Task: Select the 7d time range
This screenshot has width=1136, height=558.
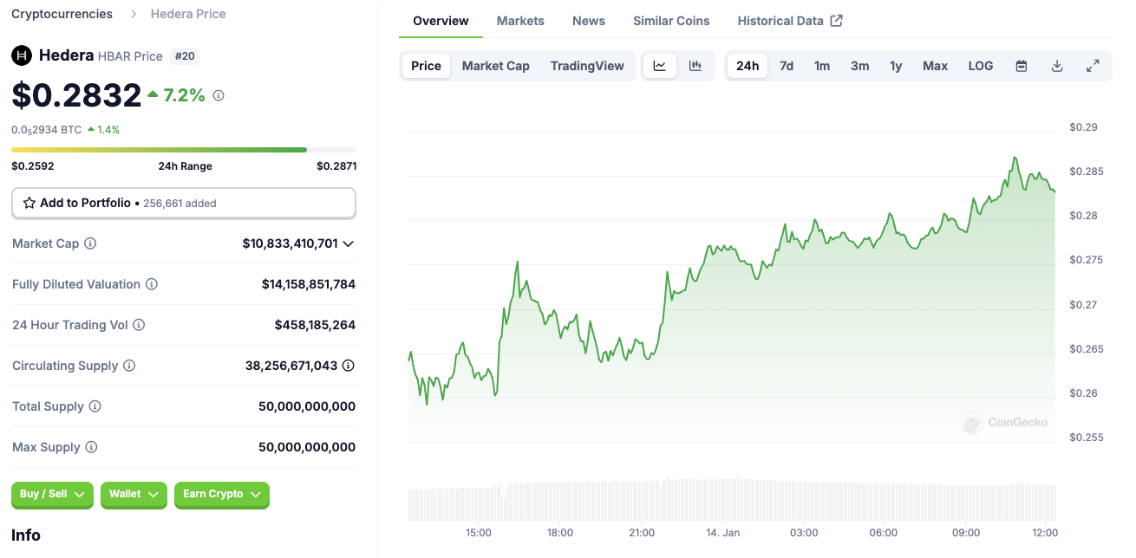Action: click(x=787, y=66)
